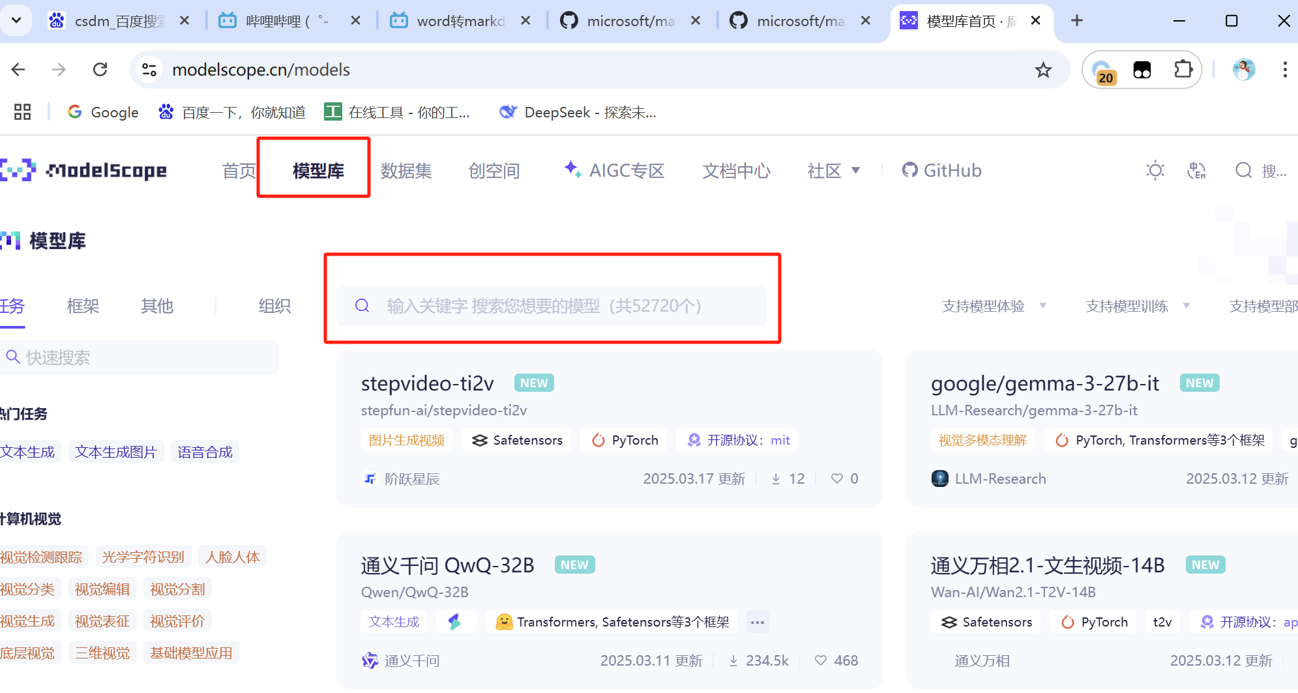
Task: Open the browser extensions puzzle icon
Action: (1183, 70)
